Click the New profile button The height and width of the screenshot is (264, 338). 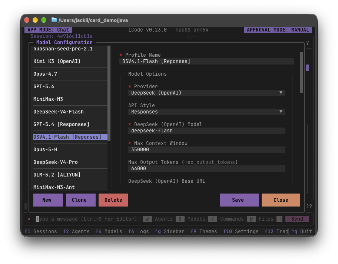tap(48, 200)
